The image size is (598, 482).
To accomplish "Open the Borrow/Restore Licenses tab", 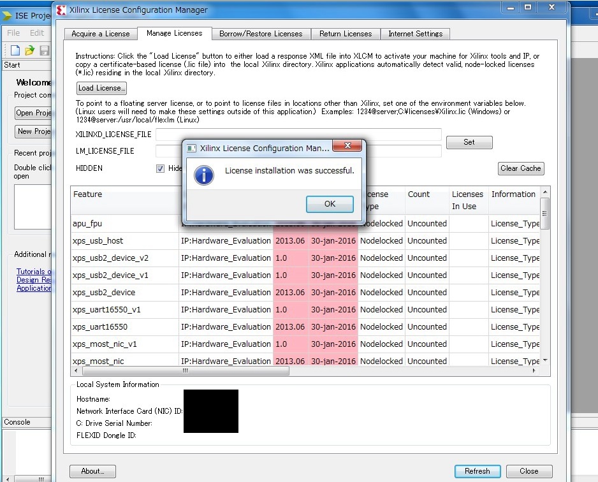I will click(261, 34).
